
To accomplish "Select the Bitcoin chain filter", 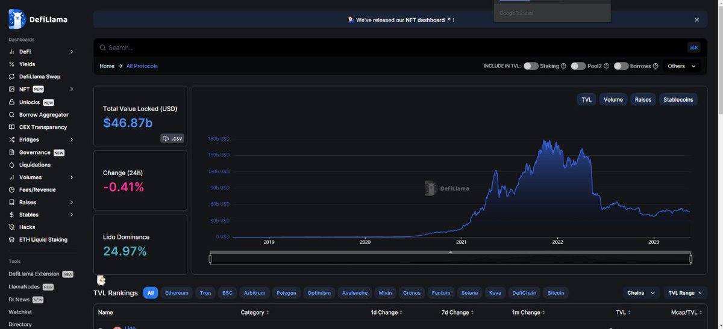I will [556, 293].
